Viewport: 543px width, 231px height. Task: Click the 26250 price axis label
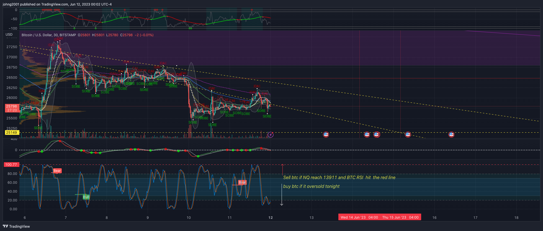pyautogui.click(x=12, y=88)
